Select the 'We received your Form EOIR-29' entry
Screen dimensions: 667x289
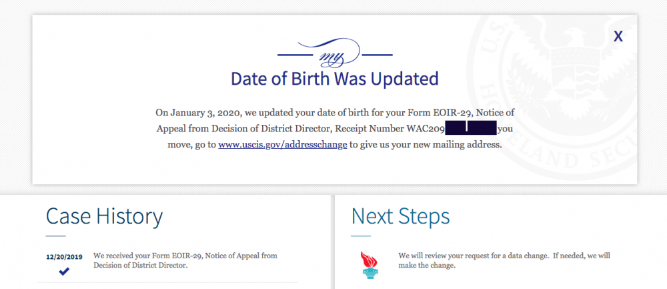click(x=185, y=260)
